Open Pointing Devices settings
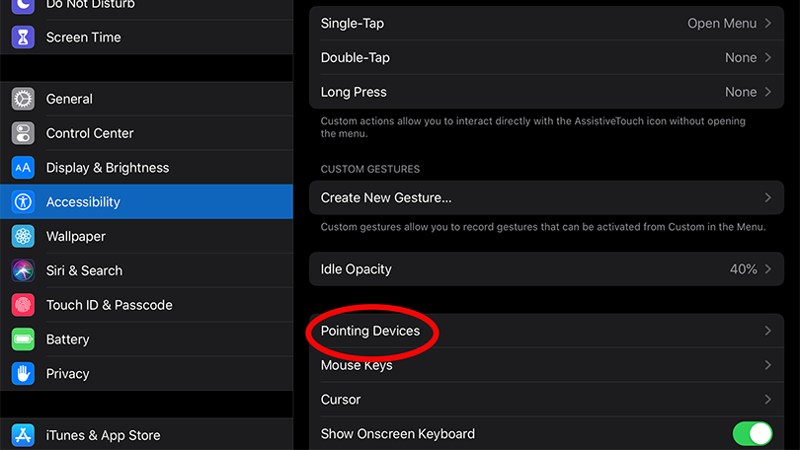Viewport: 800px width, 450px height. click(x=546, y=331)
